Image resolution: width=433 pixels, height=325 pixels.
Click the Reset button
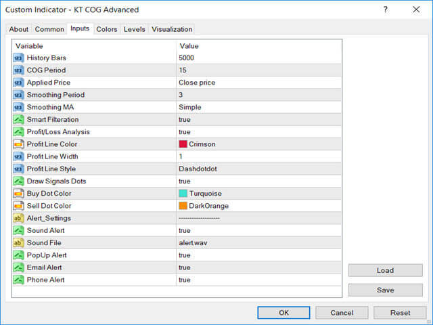click(400, 313)
